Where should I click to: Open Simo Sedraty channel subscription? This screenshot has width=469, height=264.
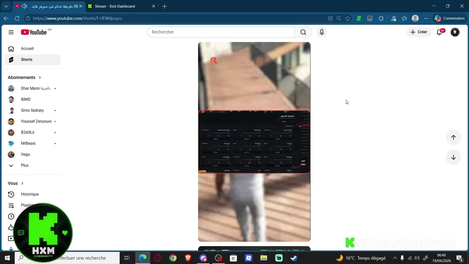[x=33, y=110]
